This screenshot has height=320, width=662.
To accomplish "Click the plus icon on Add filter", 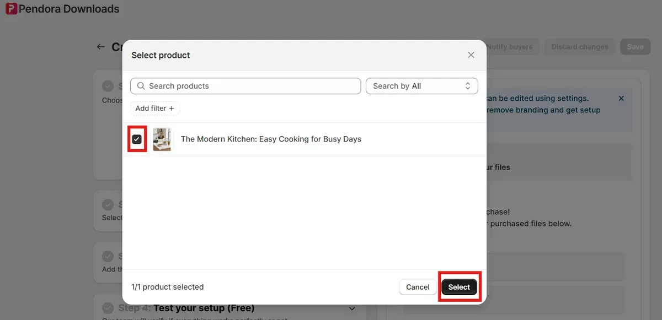I will click(x=172, y=108).
